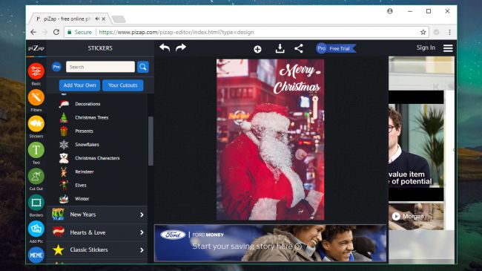Open a new browser tab

(x=119, y=19)
